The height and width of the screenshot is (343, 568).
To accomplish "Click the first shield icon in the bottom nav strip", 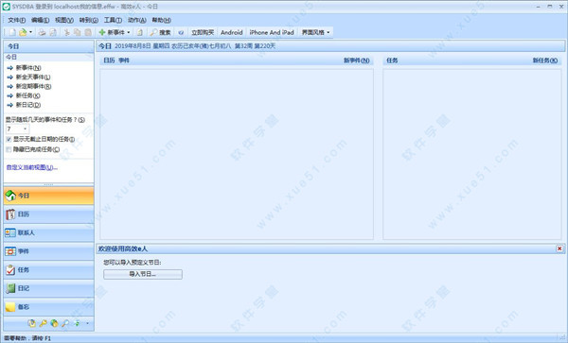I will (x=32, y=323).
